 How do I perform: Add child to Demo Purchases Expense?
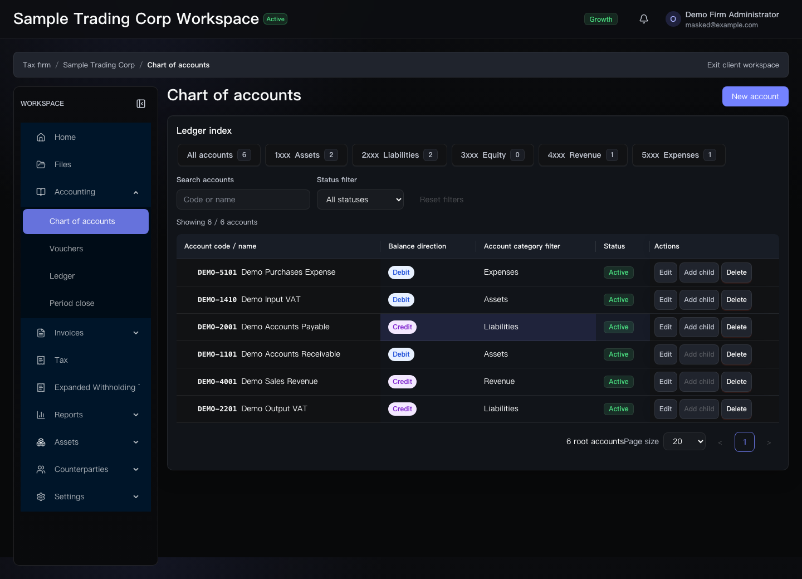coord(699,273)
